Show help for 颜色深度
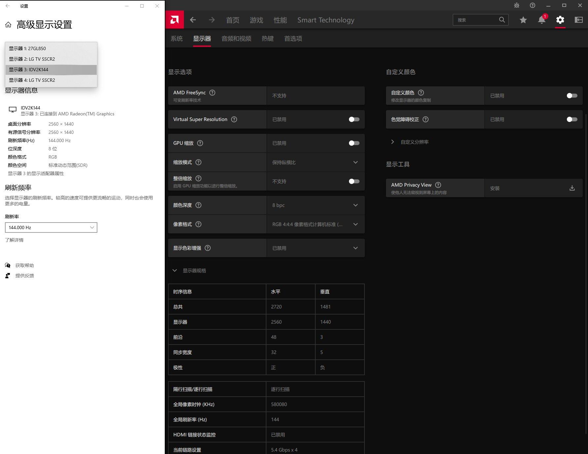 [198, 205]
